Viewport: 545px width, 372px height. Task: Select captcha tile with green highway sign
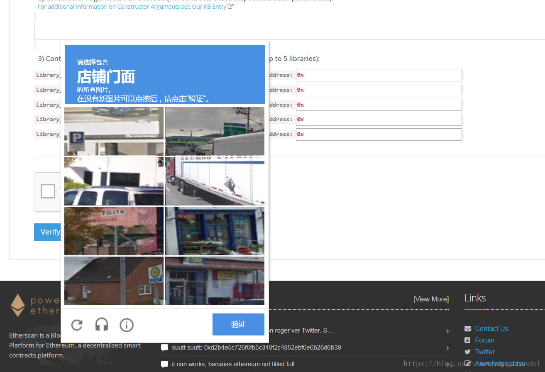[x=215, y=131]
